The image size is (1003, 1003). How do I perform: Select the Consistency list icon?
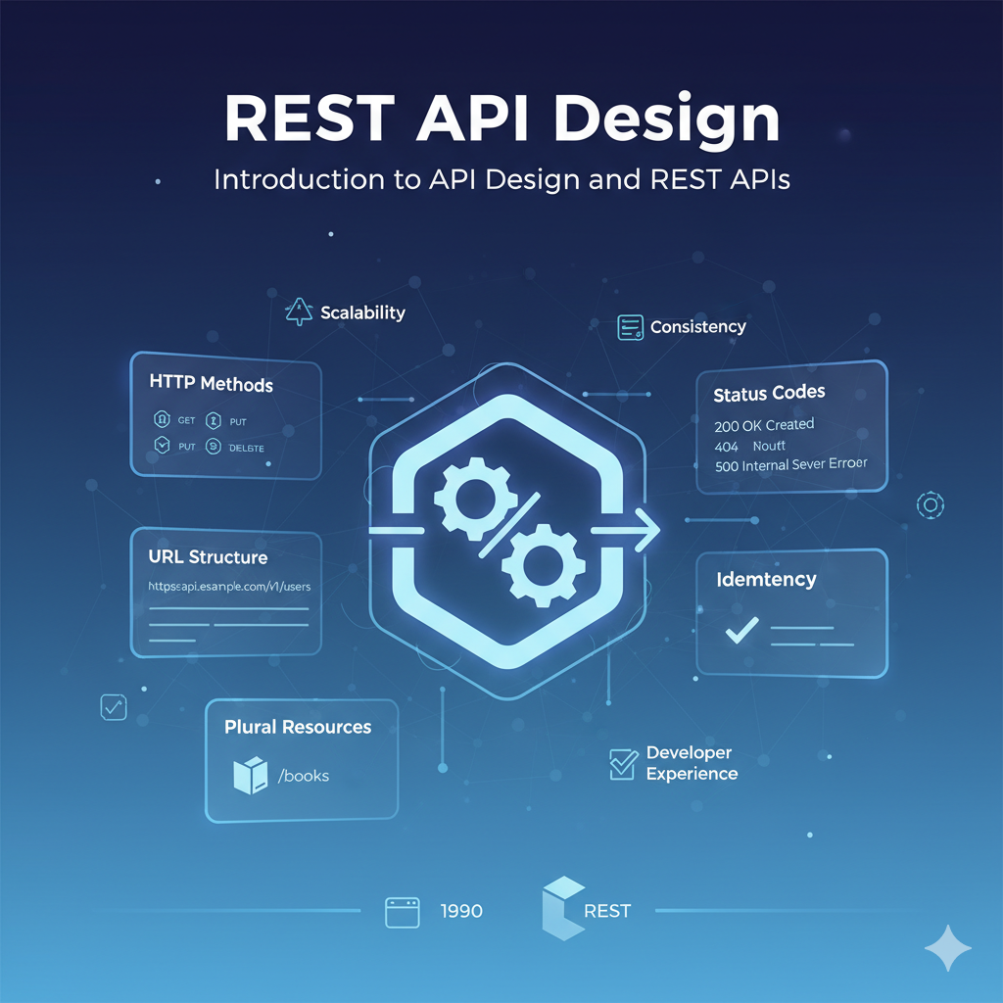click(x=630, y=327)
